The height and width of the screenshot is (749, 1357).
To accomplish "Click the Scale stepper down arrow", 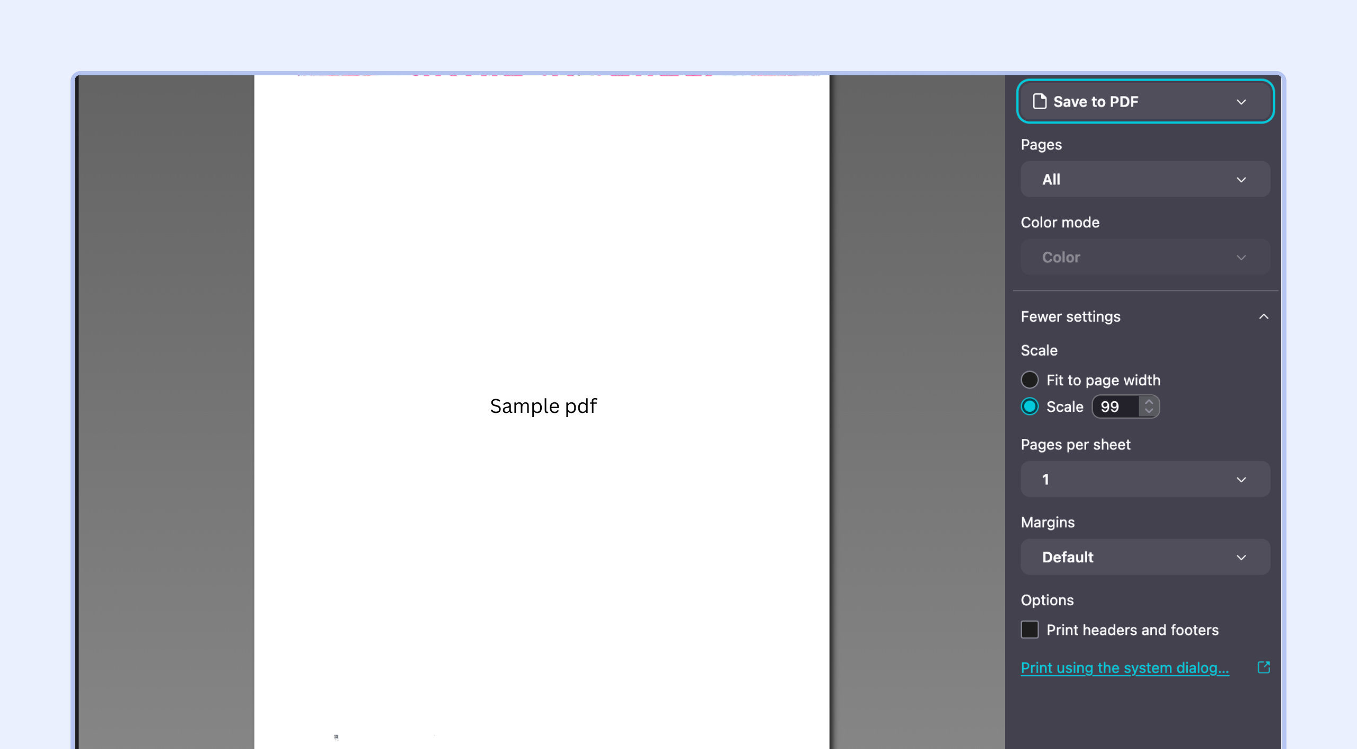I will pos(1149,411).
